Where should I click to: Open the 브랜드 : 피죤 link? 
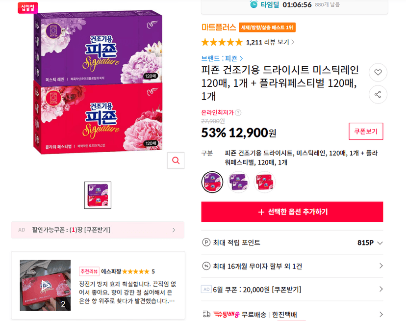pyautogui.click(x=222, y=58)
